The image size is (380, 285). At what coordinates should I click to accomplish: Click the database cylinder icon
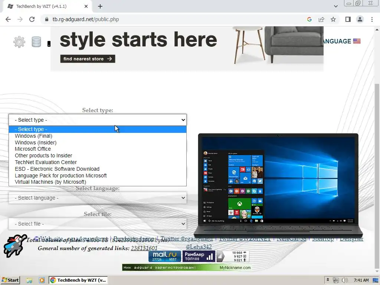[x=36, y=42]
